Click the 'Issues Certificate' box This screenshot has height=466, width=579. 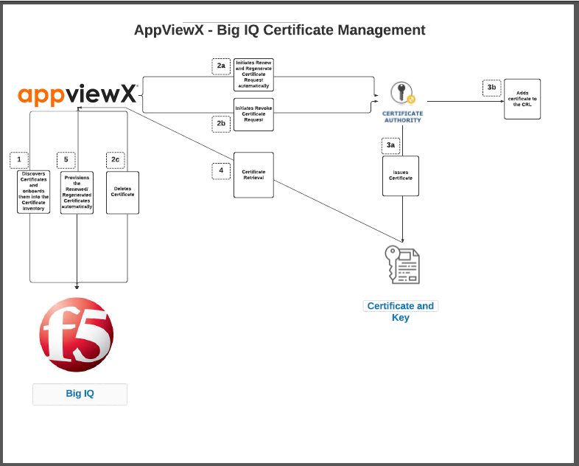401,176
